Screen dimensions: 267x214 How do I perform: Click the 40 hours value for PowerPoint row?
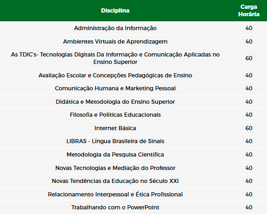(x=249, y=208)
